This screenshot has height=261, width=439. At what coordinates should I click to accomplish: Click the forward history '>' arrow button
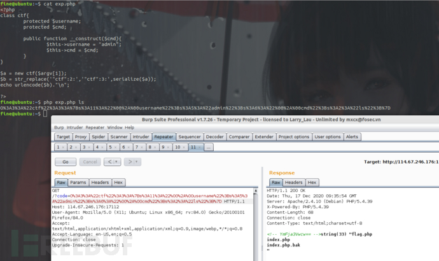130,161
